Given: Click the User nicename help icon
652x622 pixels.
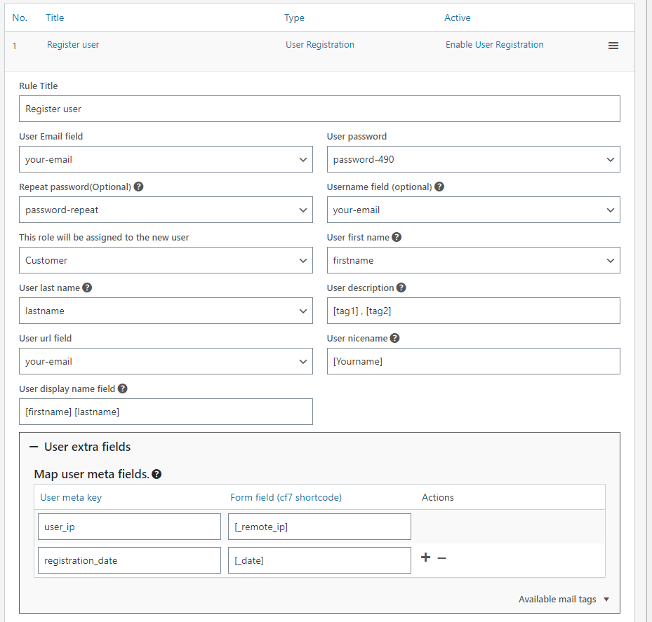Looking at the screenshot, I should click(x=394, y=338).
